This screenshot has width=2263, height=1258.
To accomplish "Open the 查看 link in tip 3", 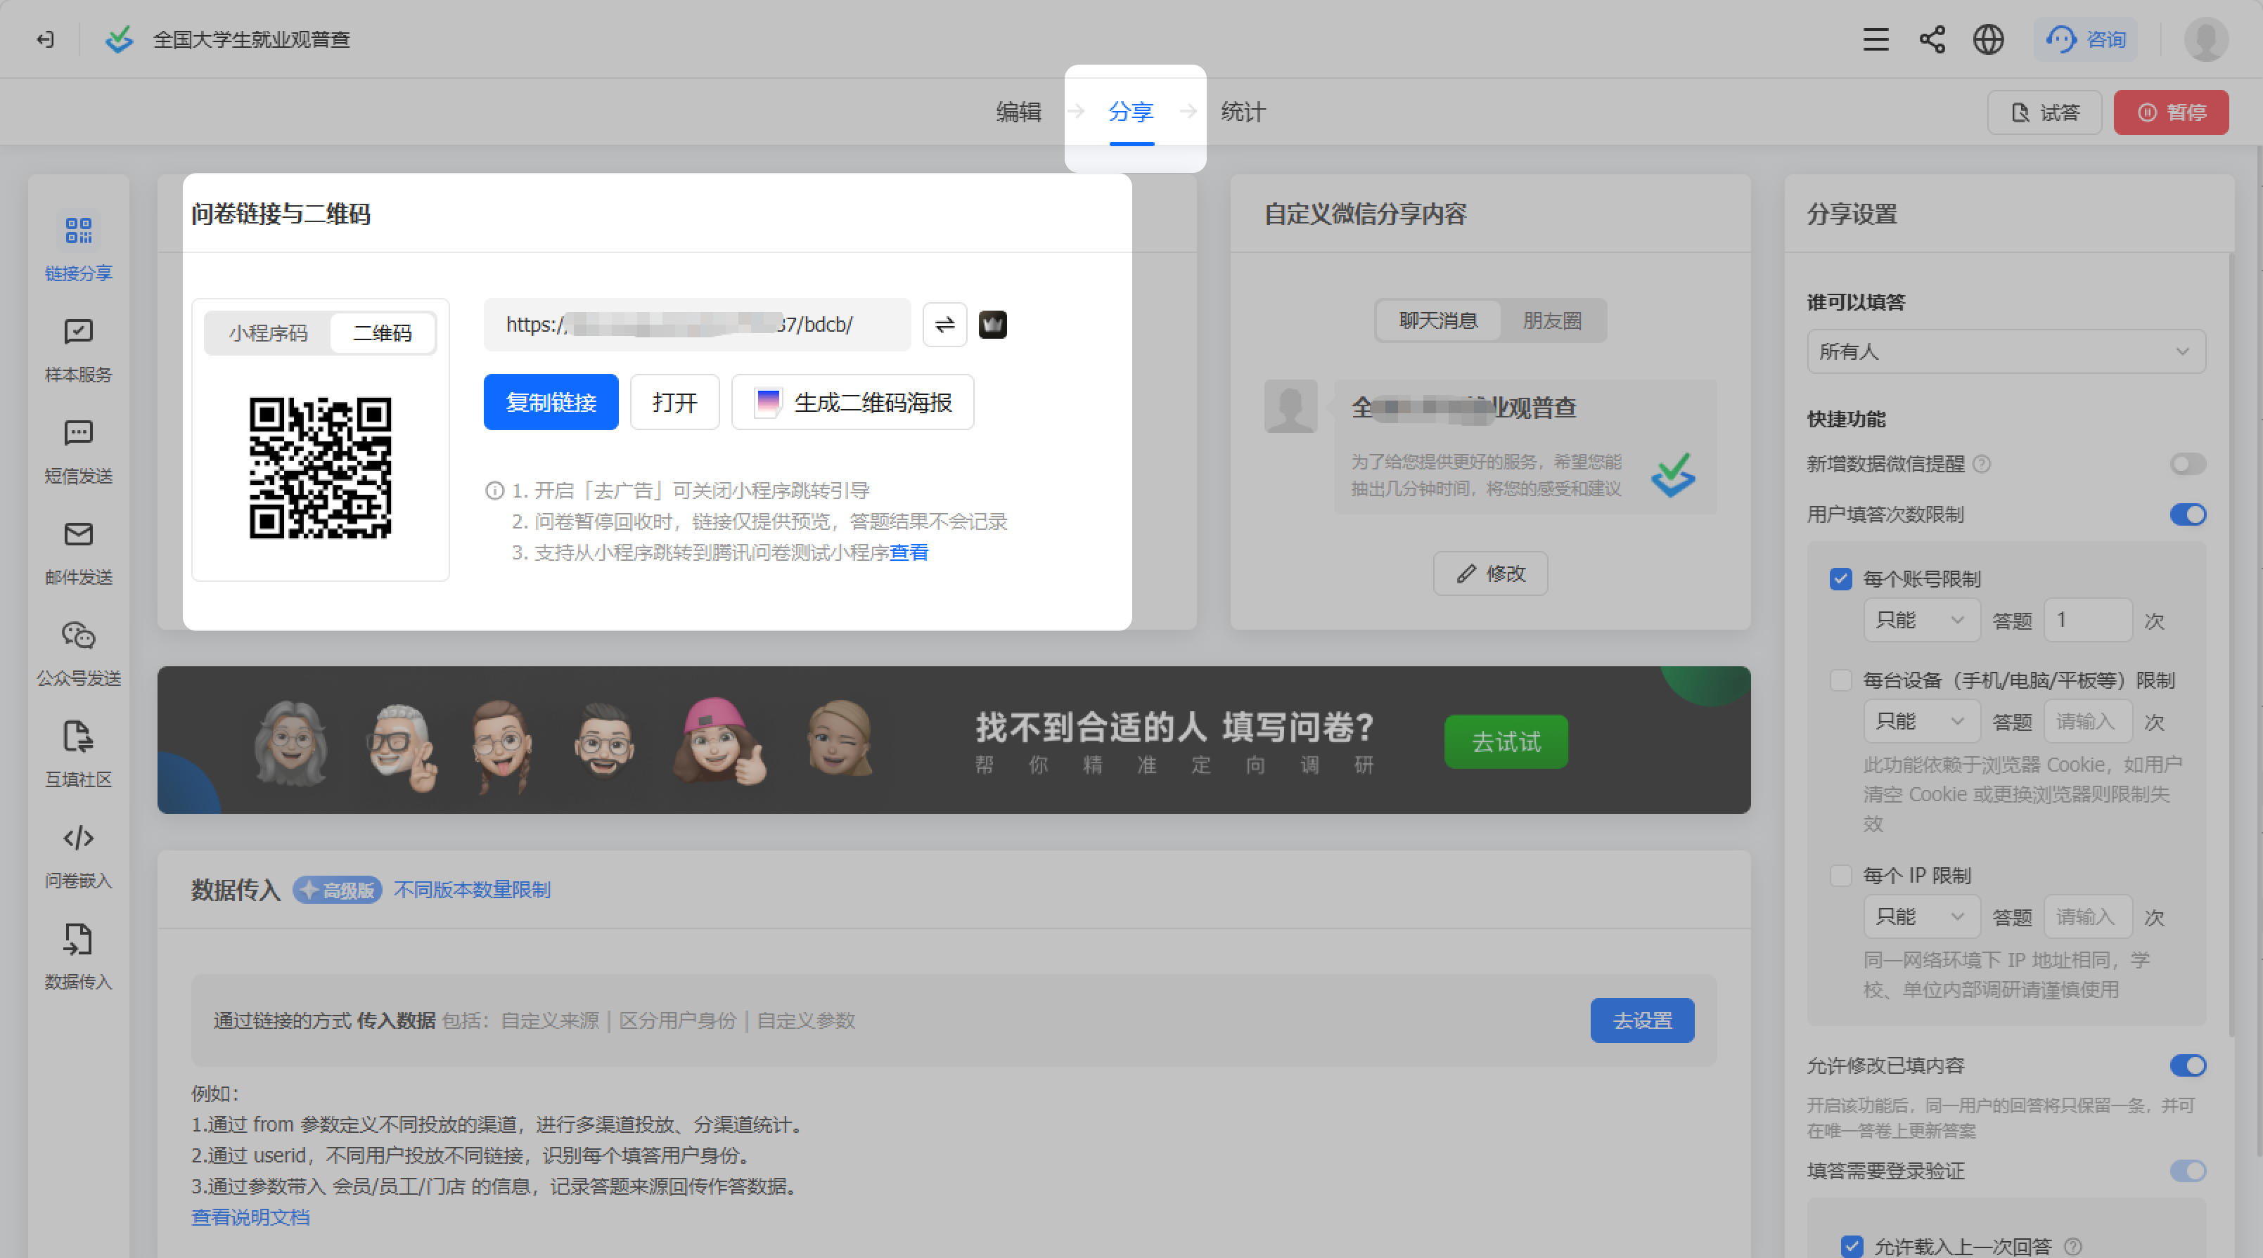I will (x=909, y=552).
